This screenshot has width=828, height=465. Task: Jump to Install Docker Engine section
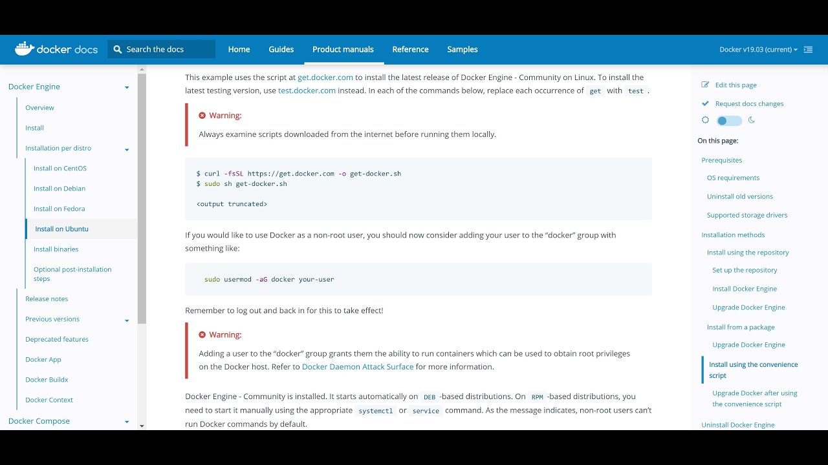pyautogui.click(x=745, y=289)
